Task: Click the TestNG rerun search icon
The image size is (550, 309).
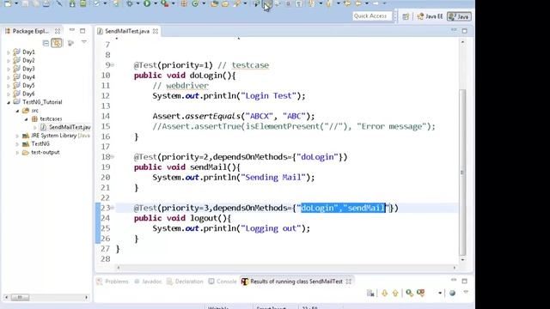Action: point(409,293)
